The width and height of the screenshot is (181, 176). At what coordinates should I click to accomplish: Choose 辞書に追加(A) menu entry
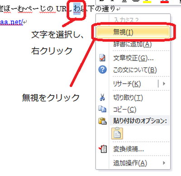coord(132,45)
